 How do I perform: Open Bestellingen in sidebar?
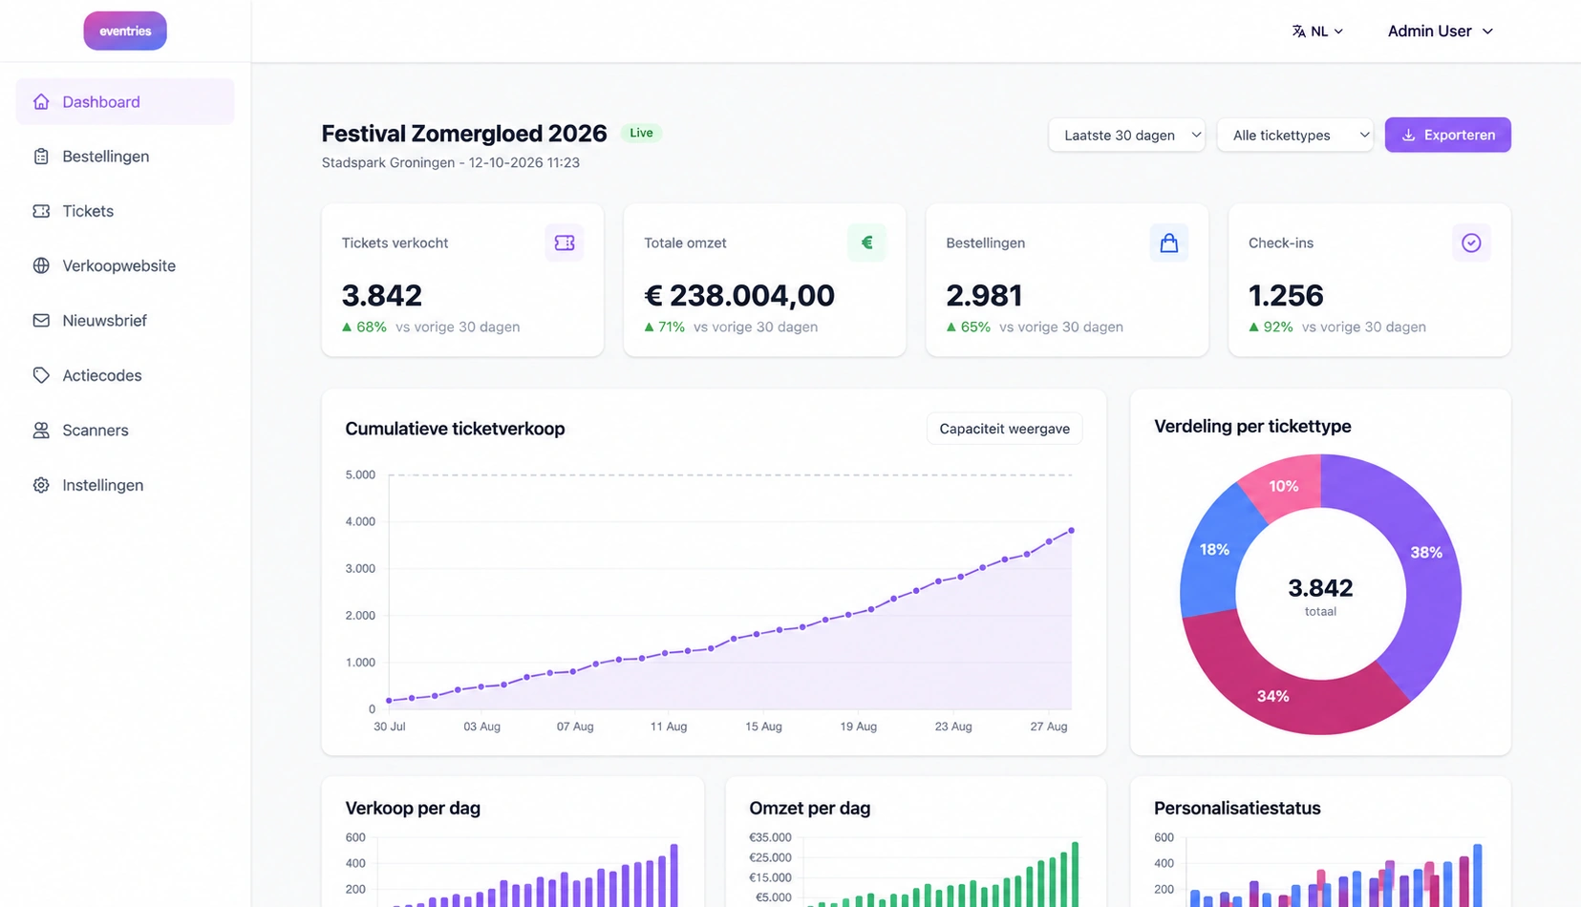pyautogui.click(x=125, y=156)
